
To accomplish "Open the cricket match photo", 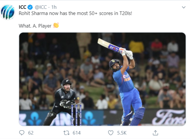I will pyautogui.click(x=102, y=79).
